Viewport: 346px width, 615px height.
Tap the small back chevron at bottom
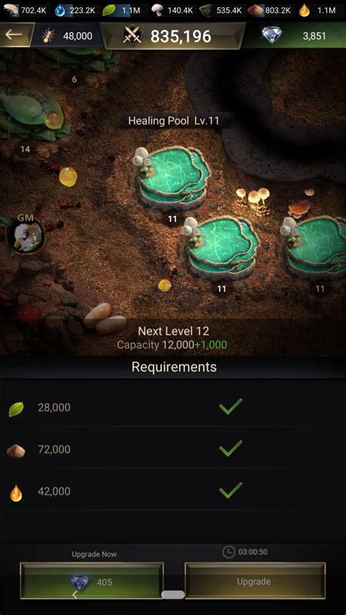(75, 595)
